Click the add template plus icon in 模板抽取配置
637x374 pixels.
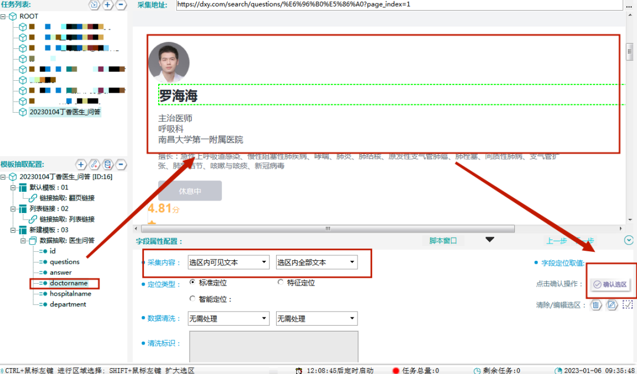click(81, 165)
